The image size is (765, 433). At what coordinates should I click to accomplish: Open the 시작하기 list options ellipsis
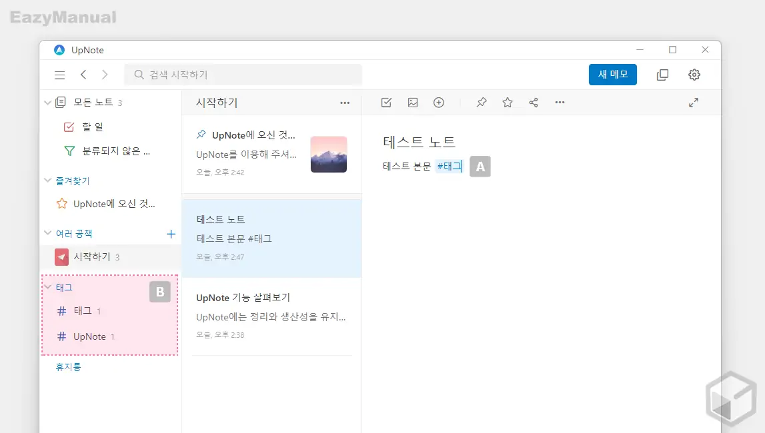click(345, 103)
